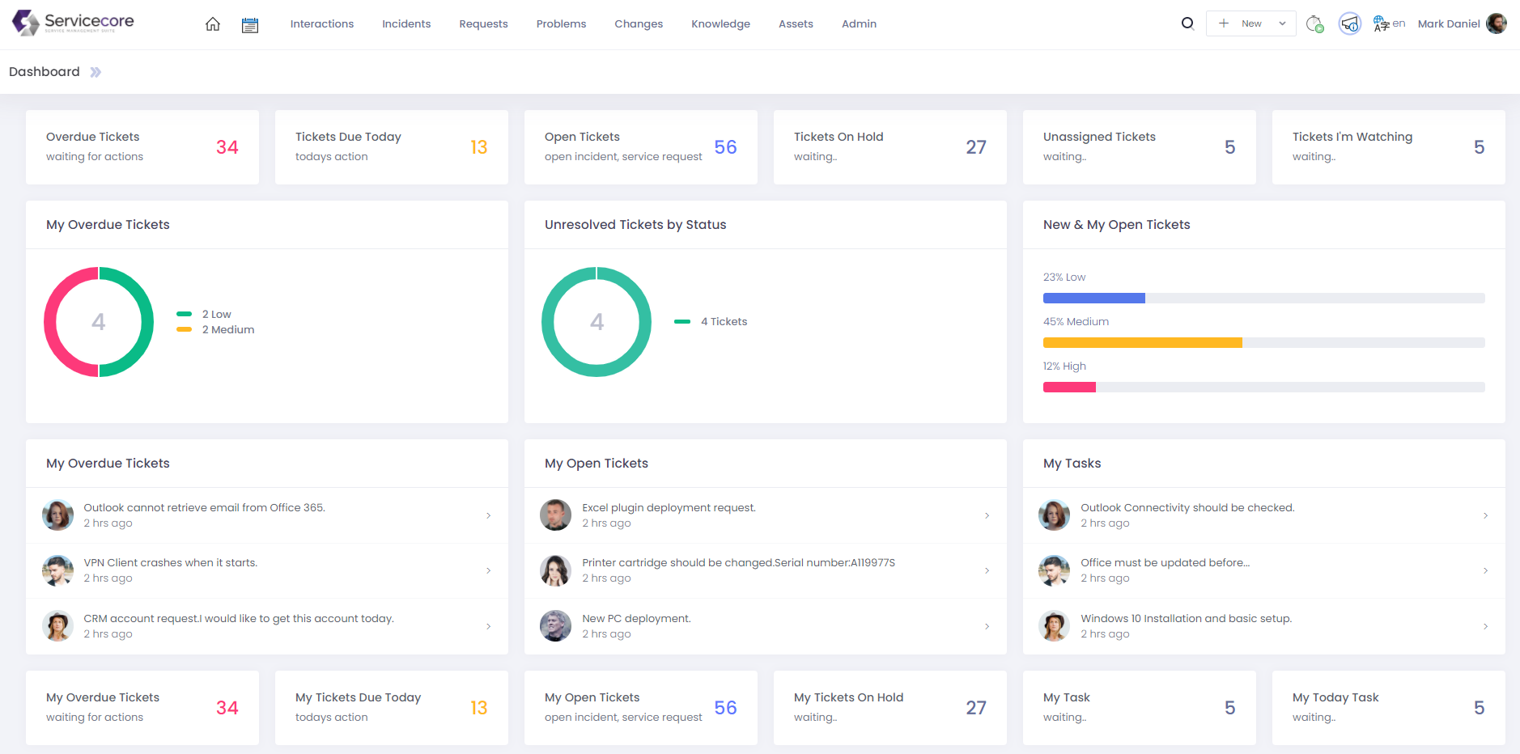Click the home icon in the navigation bar
Screen dimensions: 1520x754
[x=212, y=23]
